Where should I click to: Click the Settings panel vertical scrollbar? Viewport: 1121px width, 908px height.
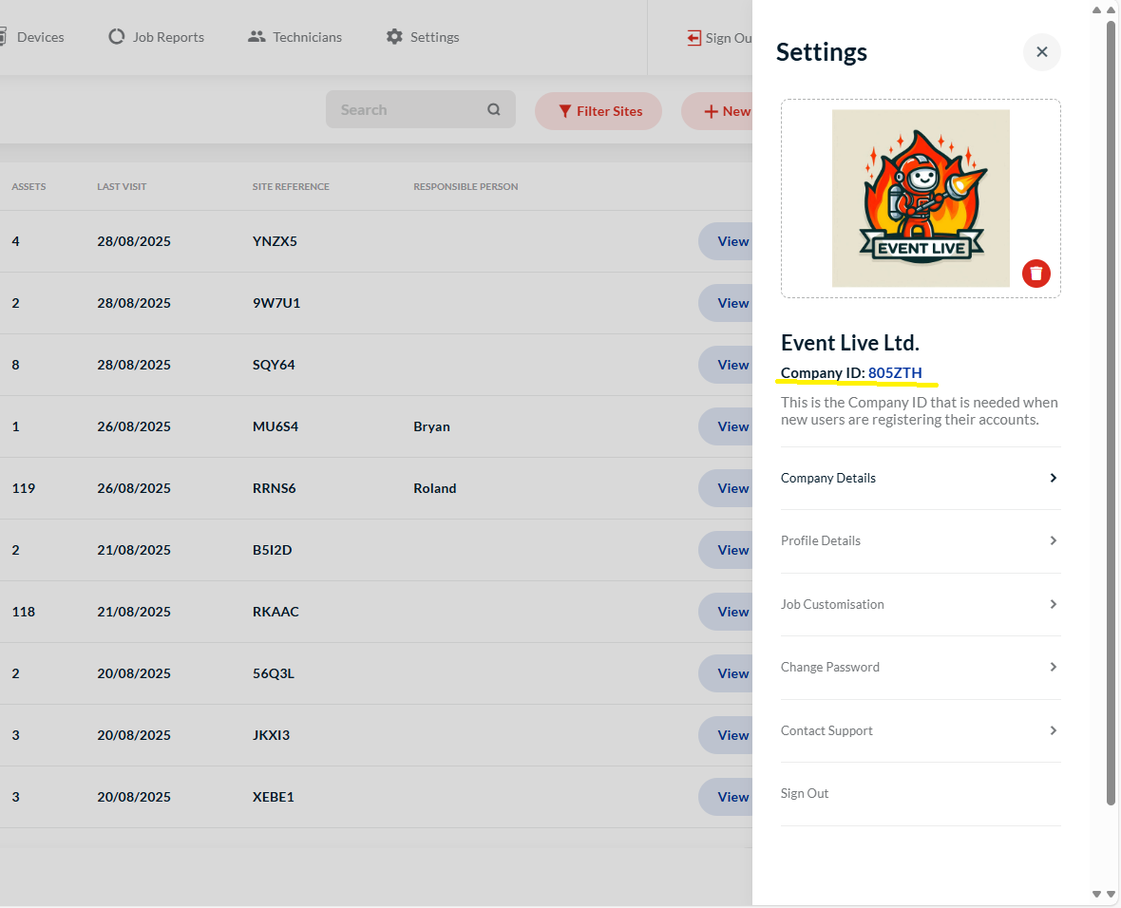tap(1111, 408)
